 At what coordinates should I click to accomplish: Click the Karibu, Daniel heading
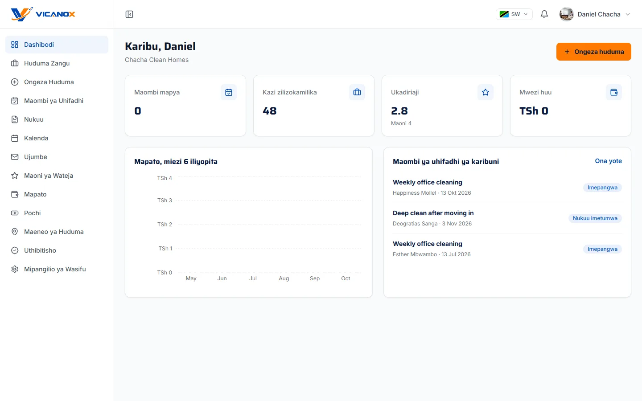click(x=160, y=46)
